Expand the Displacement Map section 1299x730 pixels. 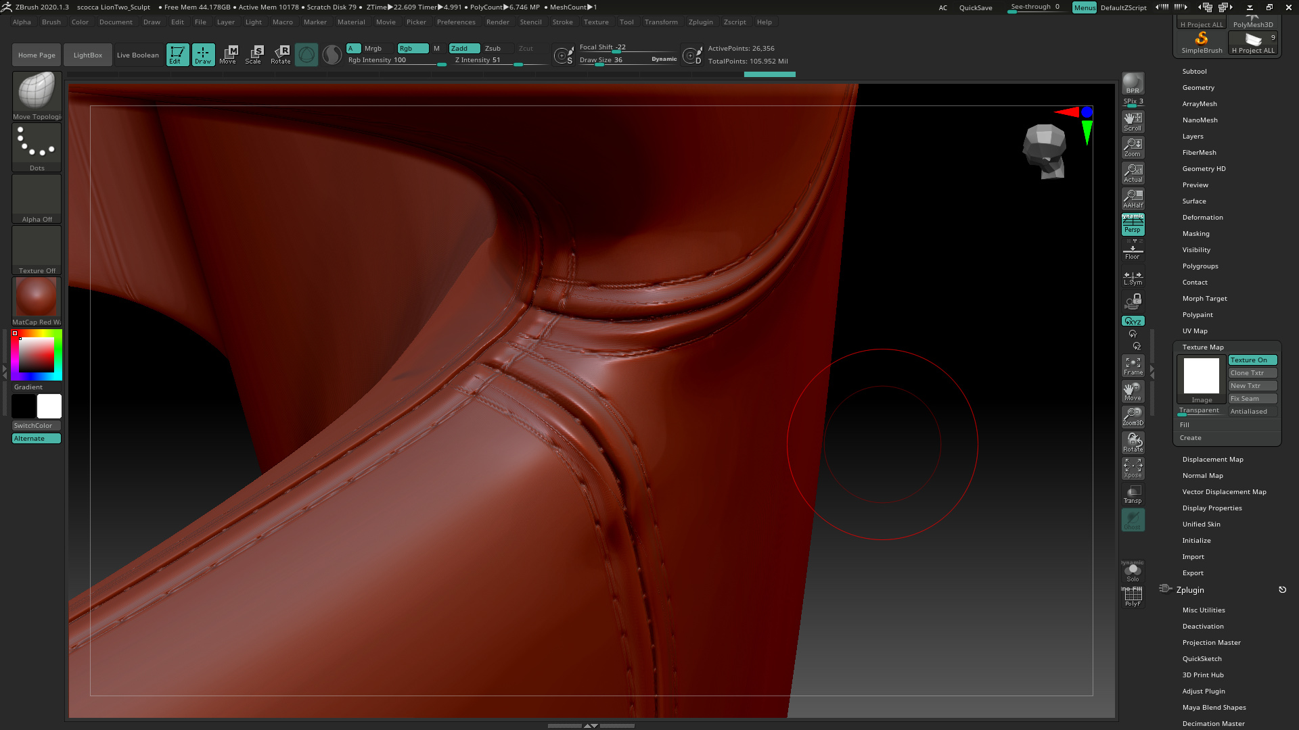pos(1212,459)
